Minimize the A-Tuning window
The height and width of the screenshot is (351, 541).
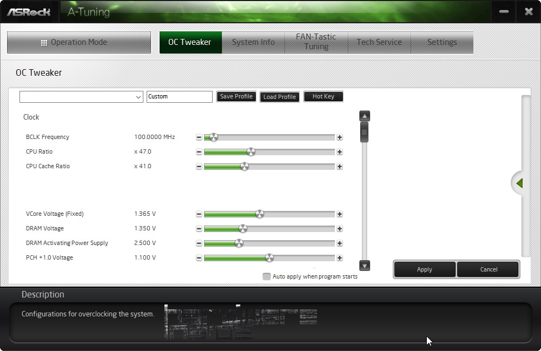tap(504, 12)
